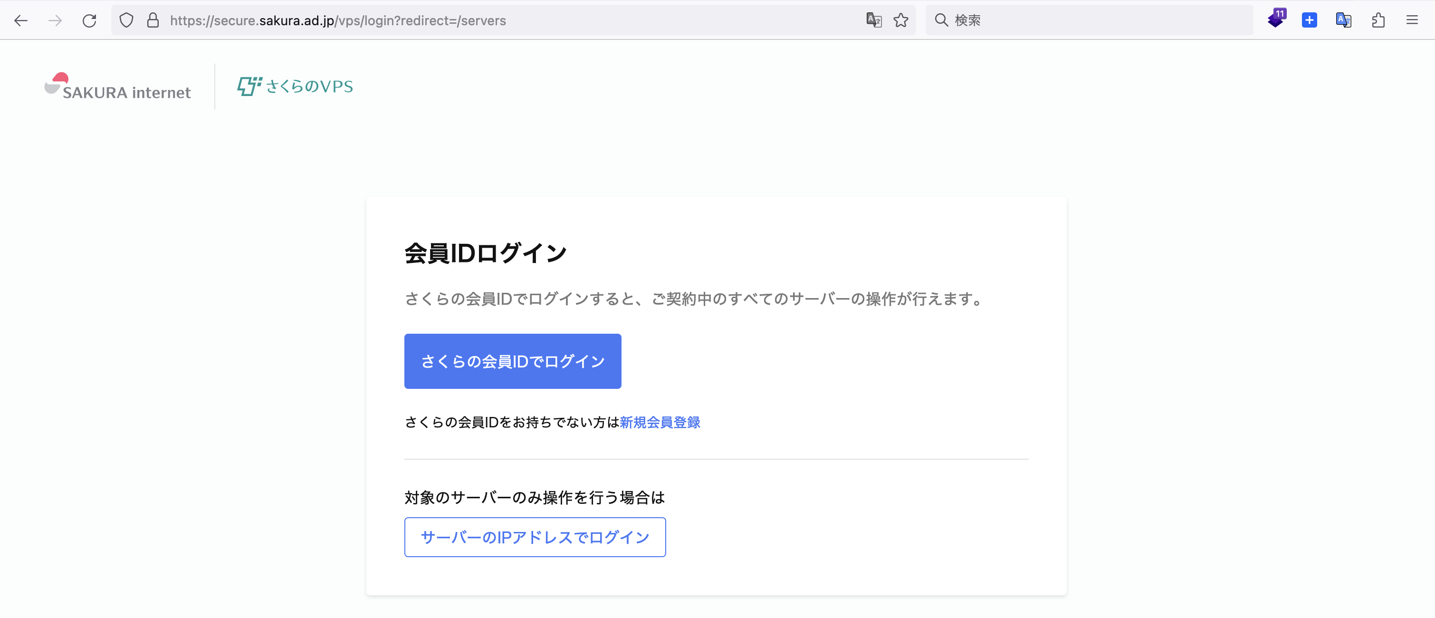Open the Firefox hamburger menu
Image resolution: width=1435 pixels, height=618 pixels.
1412,20
